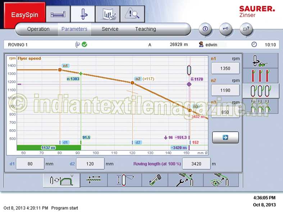
Task: Open the drafting roller bottom tab
Action: (155, 180)
